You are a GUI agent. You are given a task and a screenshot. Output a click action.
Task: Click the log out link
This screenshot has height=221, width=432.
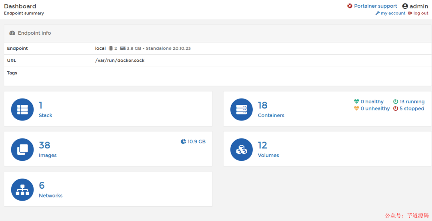[x=420, y=13]
